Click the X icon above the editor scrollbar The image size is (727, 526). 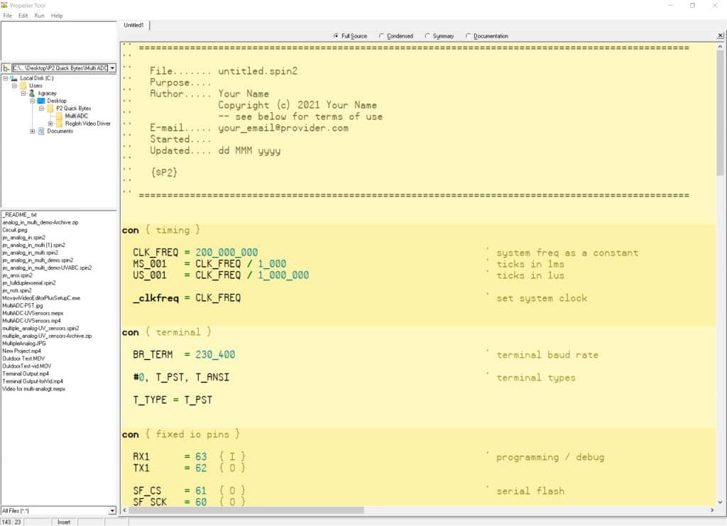coord(720,35)
